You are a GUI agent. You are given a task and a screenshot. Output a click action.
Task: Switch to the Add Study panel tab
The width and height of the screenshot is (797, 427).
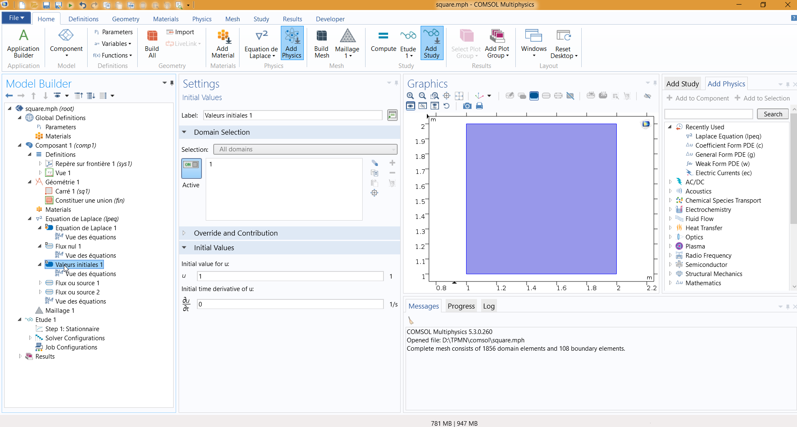coord(683,84)
